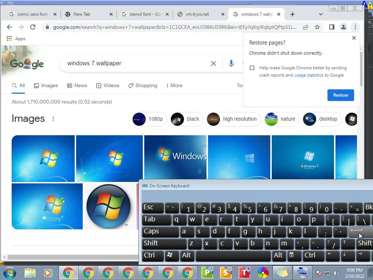Image resolution: width=373 pixels, height=280 pixels.
Task: Open the green P app in taskbar
Action: [x=207, y=273]
